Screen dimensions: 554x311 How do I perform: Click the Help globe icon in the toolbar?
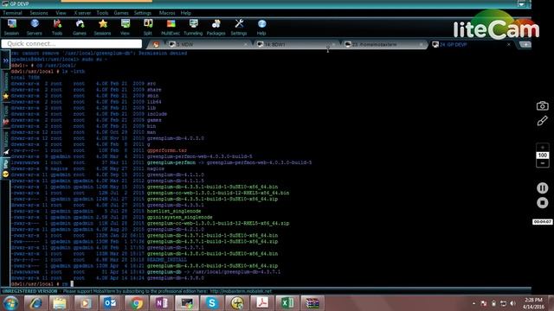tap(261, 27)
